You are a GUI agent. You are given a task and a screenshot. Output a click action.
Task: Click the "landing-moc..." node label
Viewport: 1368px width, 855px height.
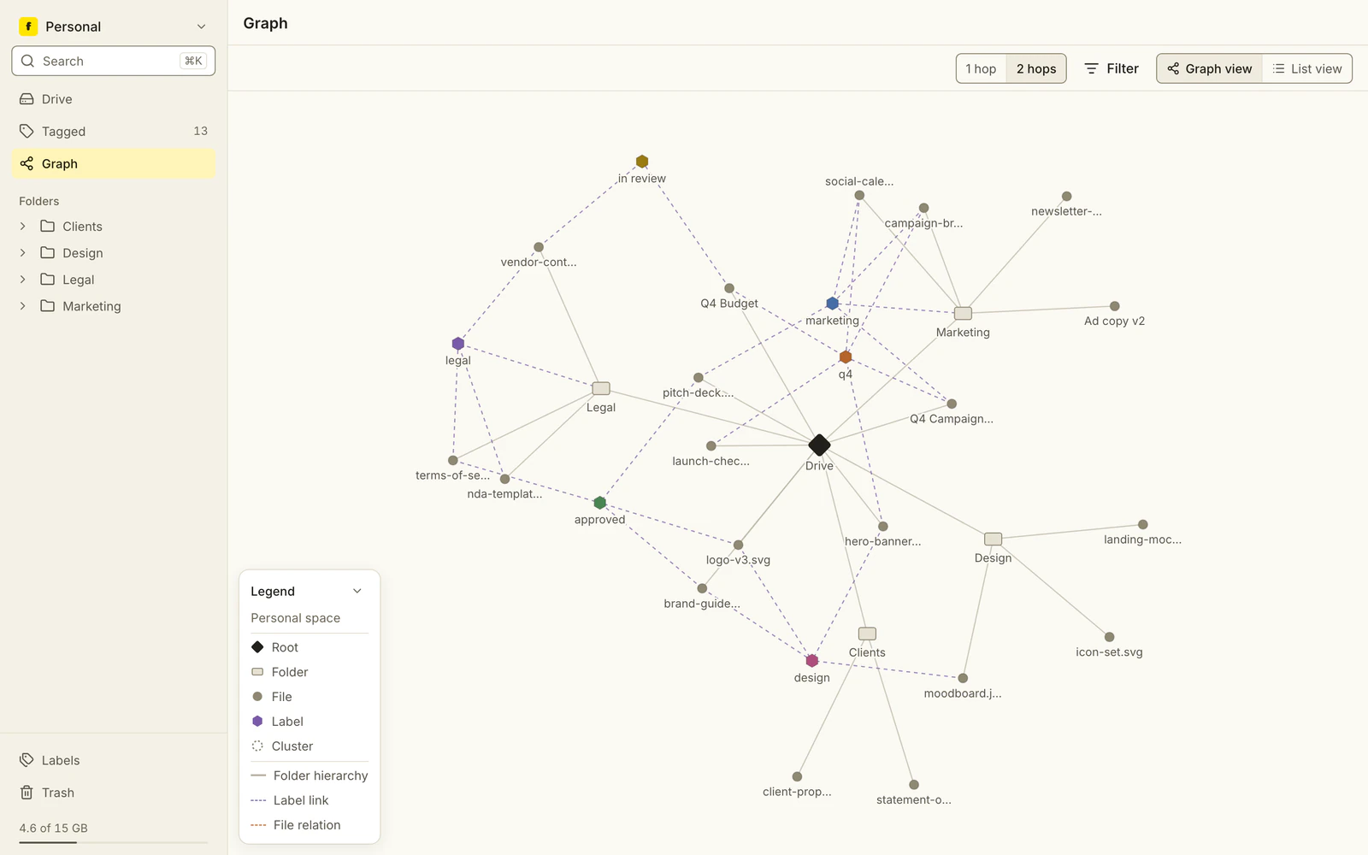pyautogui.click(x=1143, y=540)
